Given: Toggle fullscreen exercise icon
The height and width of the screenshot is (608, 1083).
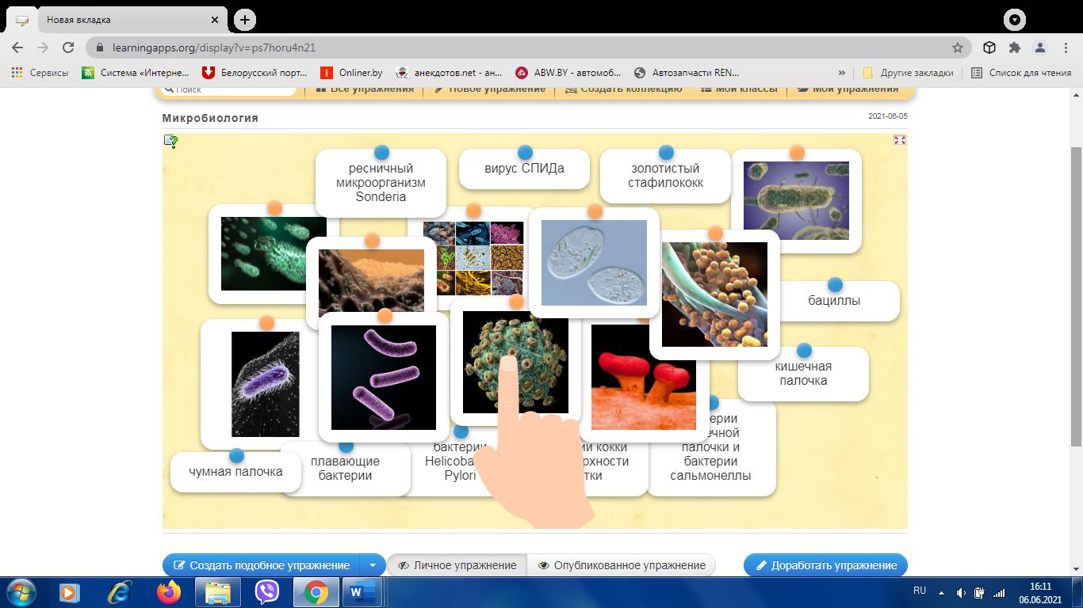Looking at the screenshot, I should [899, 139].
